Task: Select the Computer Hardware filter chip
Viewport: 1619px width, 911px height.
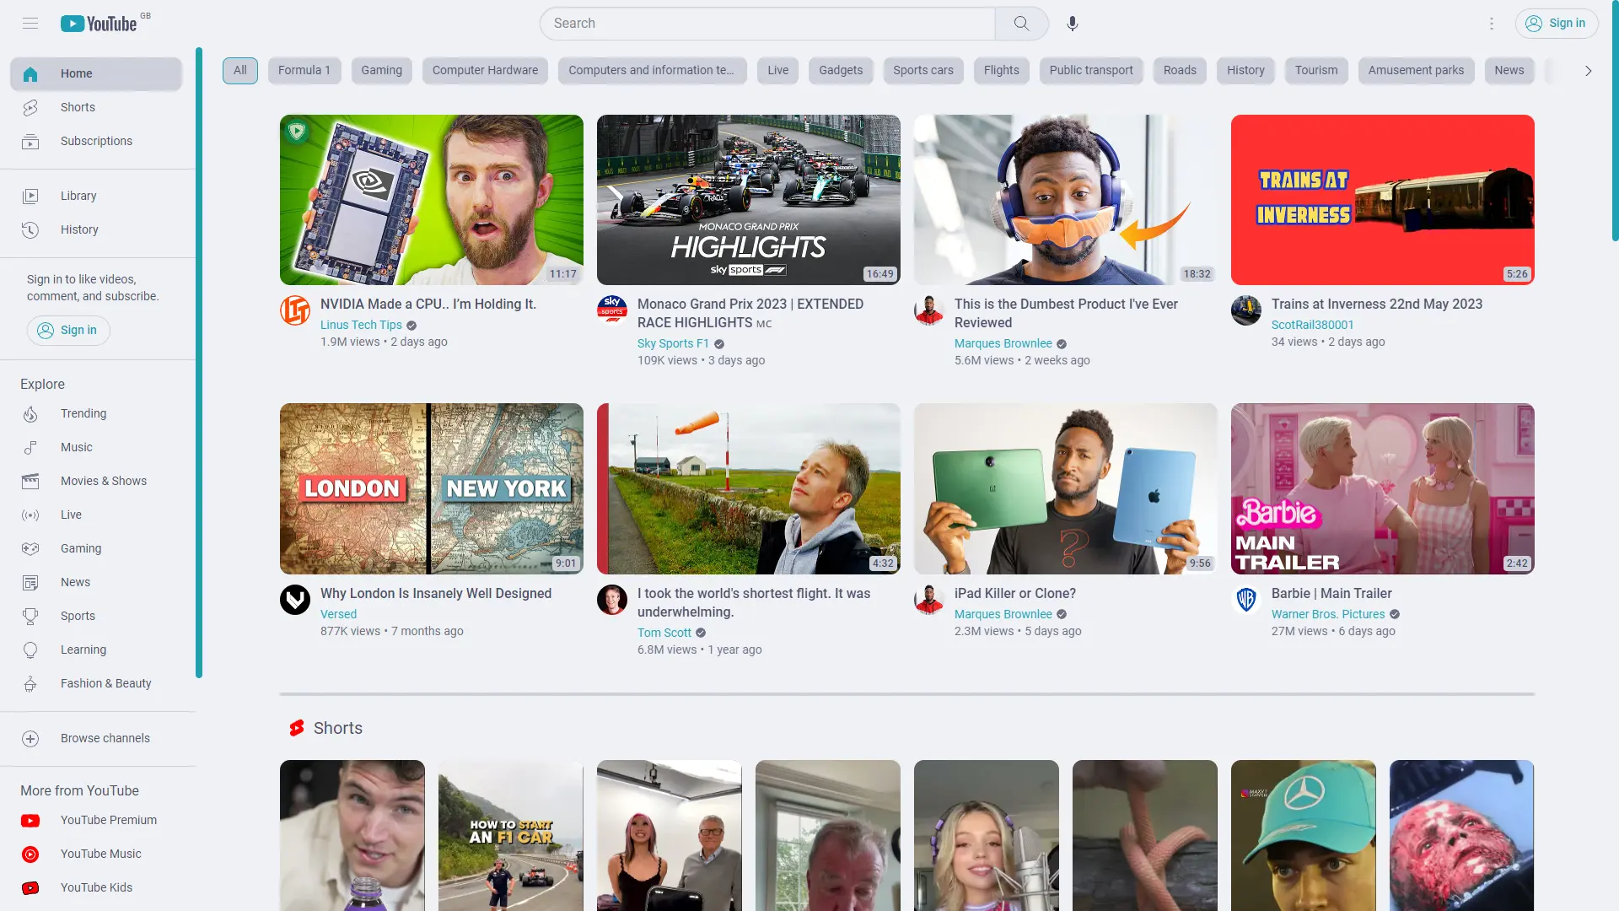Action: (x=485, y=70)
